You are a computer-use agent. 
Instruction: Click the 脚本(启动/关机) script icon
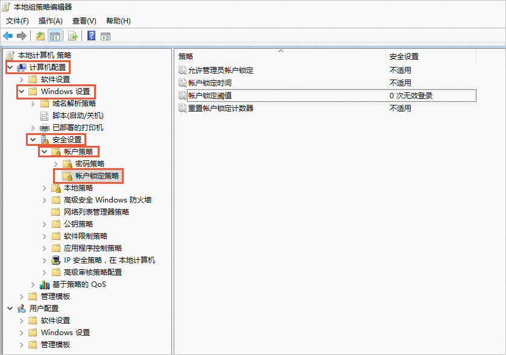(44, 116)
